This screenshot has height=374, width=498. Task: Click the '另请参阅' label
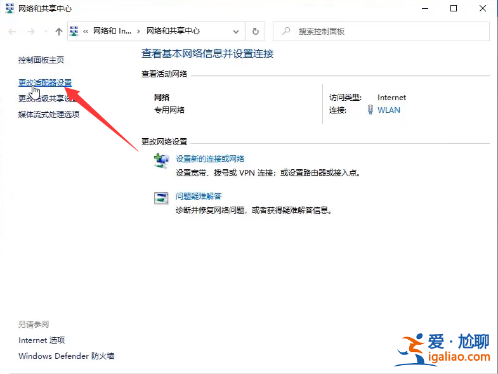tap(34, 324)
